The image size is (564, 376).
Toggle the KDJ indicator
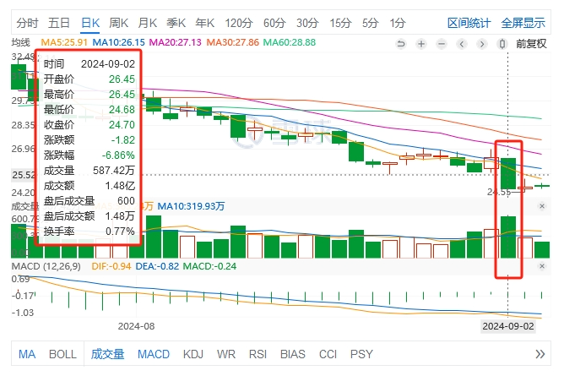[x=193, y=354]
